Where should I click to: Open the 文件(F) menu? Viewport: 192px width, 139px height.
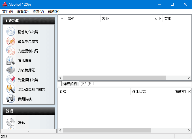coord(8,12)
